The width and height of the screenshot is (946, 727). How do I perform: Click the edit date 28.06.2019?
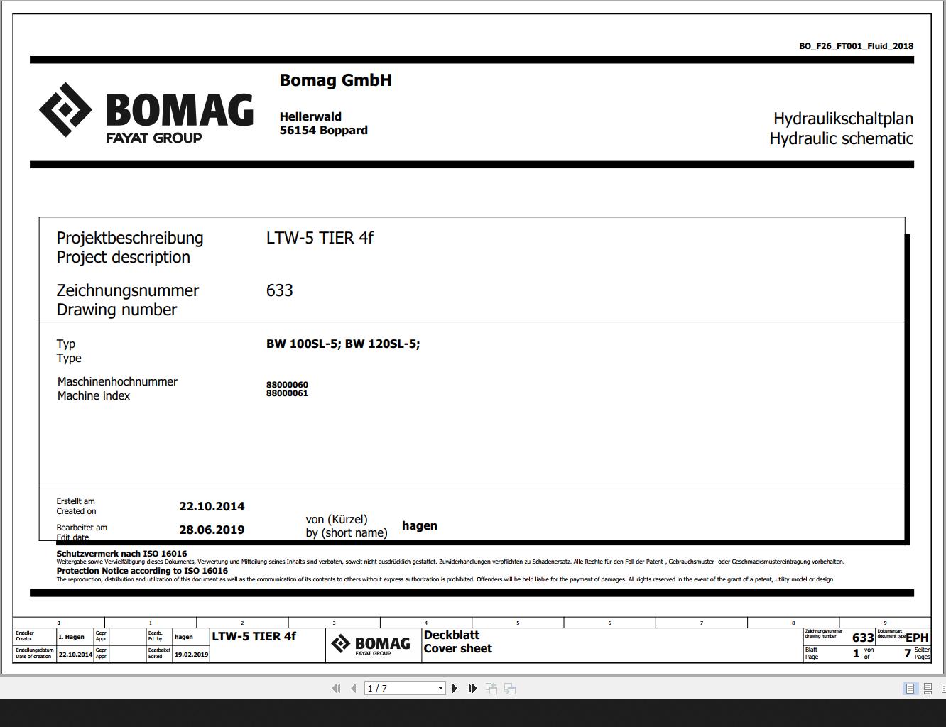coord(212,530)
